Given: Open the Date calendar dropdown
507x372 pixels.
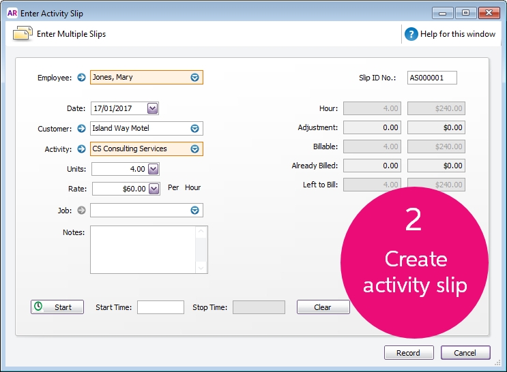Looking at the screenshot, I should coord(153,108).
